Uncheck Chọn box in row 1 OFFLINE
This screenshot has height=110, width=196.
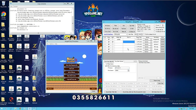tap(109, 42)
